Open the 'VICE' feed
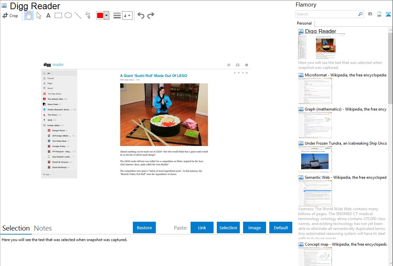The width and height of the screenshot is (393, 266). (x=59, y=120)
